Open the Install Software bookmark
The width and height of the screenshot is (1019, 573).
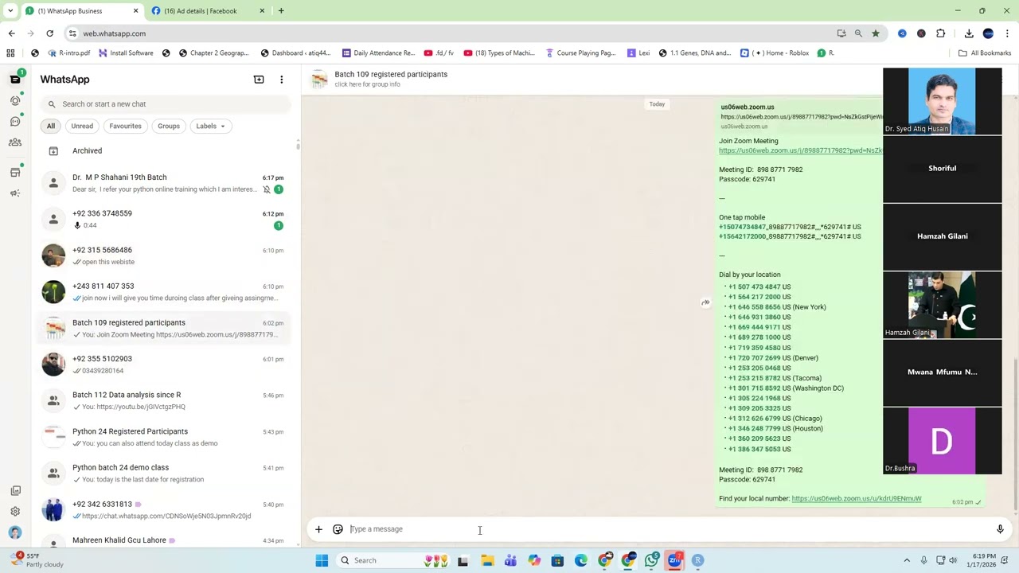coord(126,53)
